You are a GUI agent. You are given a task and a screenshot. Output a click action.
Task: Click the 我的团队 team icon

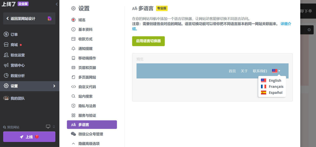[x=6, y=98]
